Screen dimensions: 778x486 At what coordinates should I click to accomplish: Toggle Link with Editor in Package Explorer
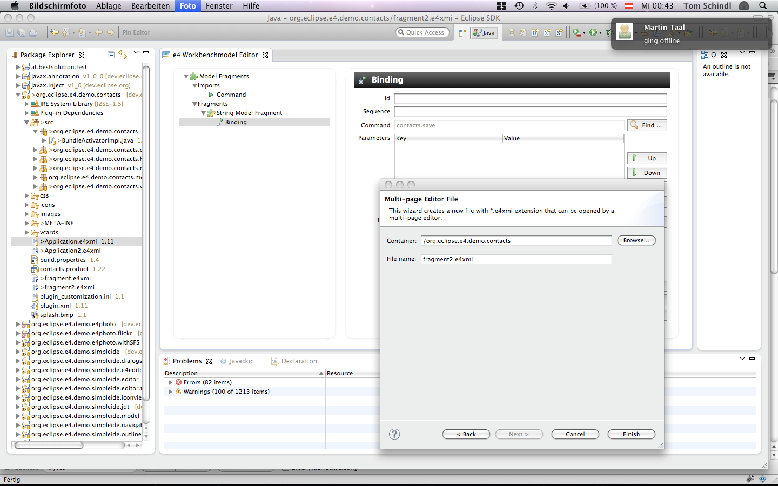pyautogui.click(x=123, y=55)
